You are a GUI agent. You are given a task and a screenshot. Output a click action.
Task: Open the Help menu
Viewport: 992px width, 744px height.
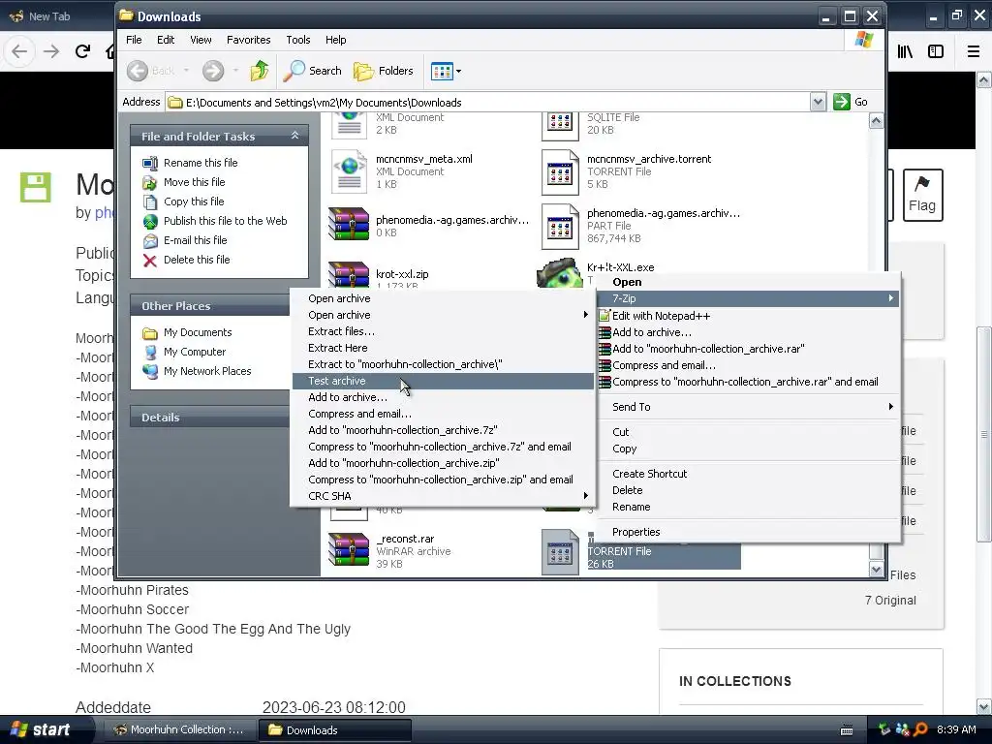[336, 40]
